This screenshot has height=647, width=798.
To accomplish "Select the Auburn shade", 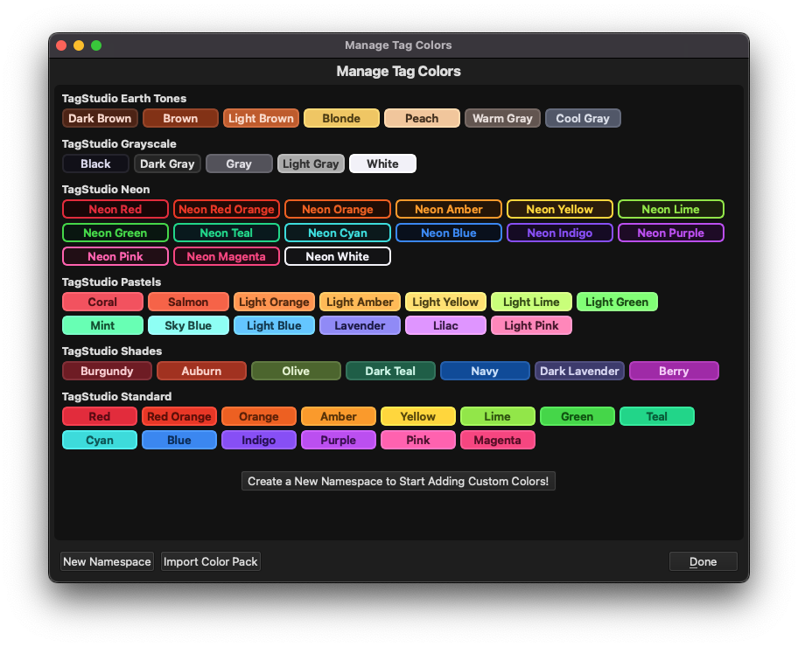I will point(201,371).
